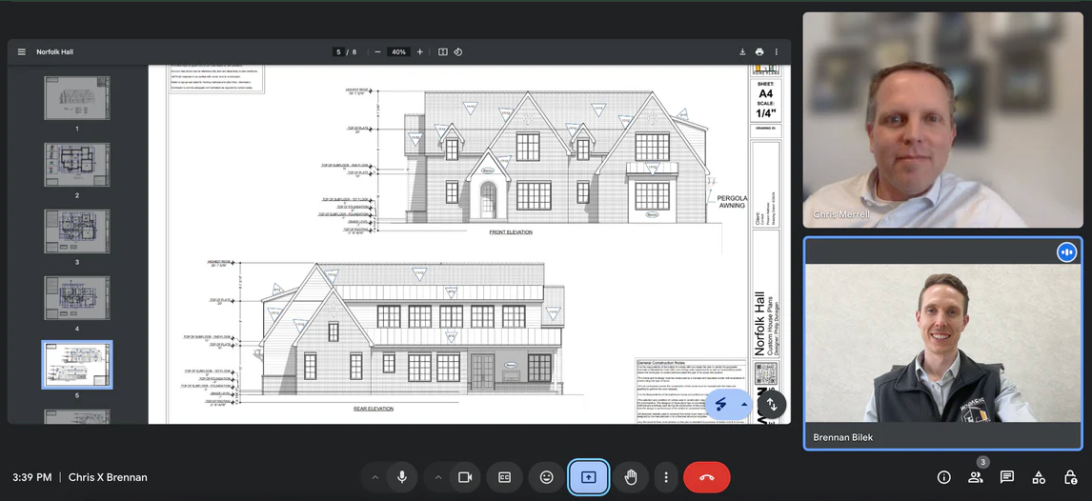
Task: Mute the microphone
Action: click(x=402, y=477)
